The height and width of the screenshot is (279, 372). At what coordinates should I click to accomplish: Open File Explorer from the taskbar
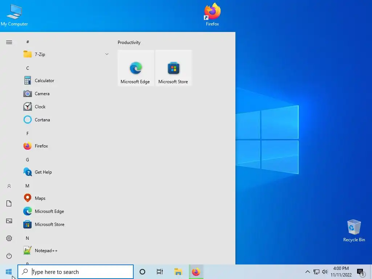[x=178, y=272]
